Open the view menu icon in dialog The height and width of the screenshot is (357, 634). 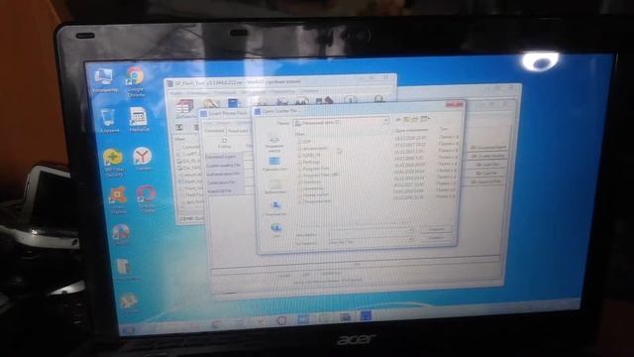point(425,119)
